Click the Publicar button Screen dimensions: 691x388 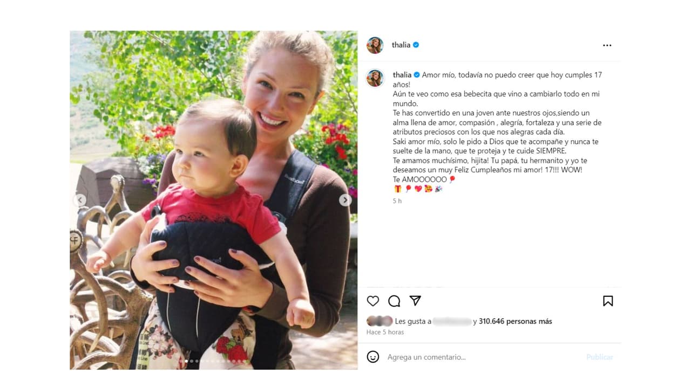click(x=600, y=357)
